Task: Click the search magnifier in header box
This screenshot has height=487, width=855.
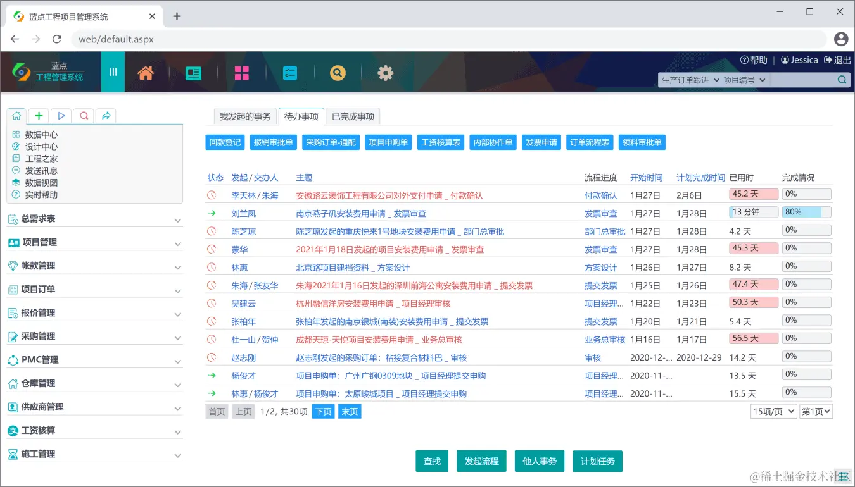Action: coord(842,80)
